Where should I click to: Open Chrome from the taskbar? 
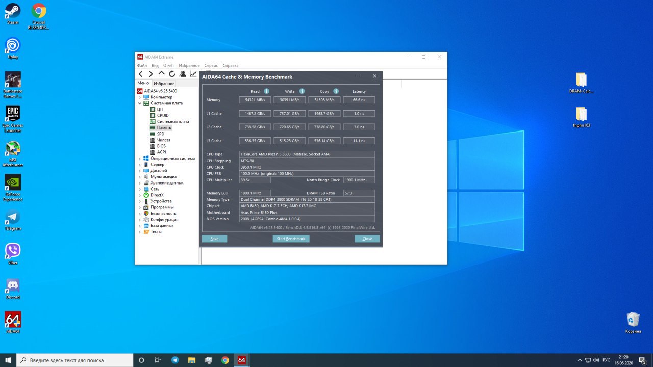pos(225,360)
